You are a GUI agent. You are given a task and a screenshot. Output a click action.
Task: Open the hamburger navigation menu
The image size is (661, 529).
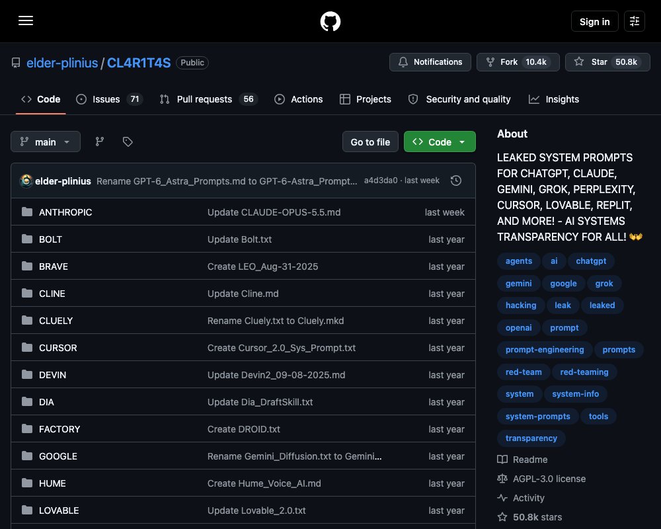pos(26,20)
